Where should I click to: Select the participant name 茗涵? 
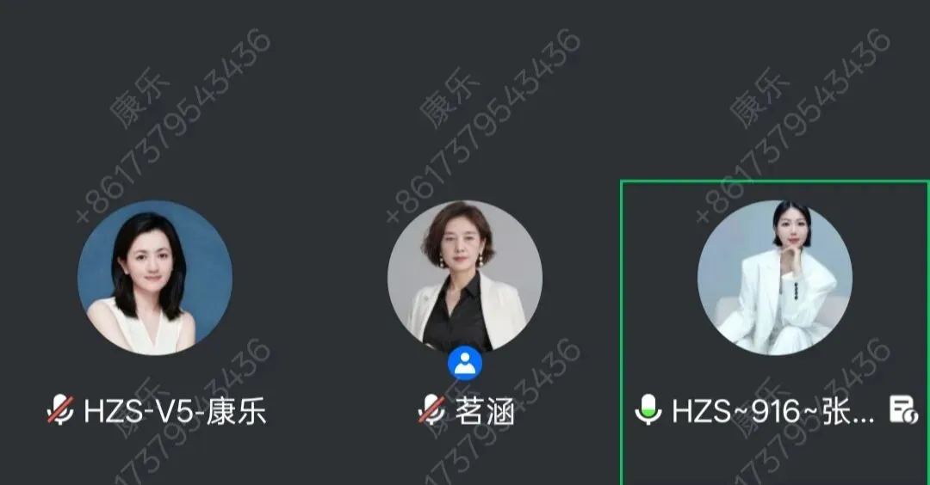[x=485, y=410]
